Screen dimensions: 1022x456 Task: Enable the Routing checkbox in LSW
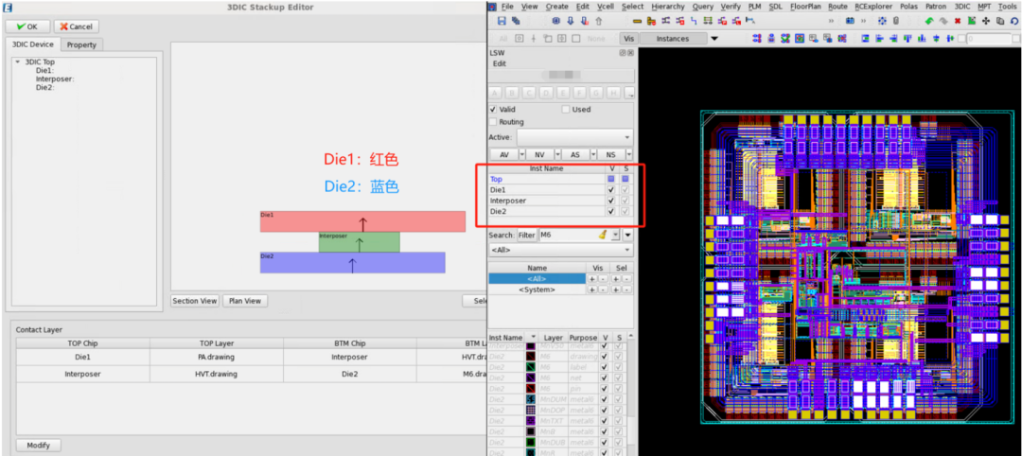click(x=493, y=122)
